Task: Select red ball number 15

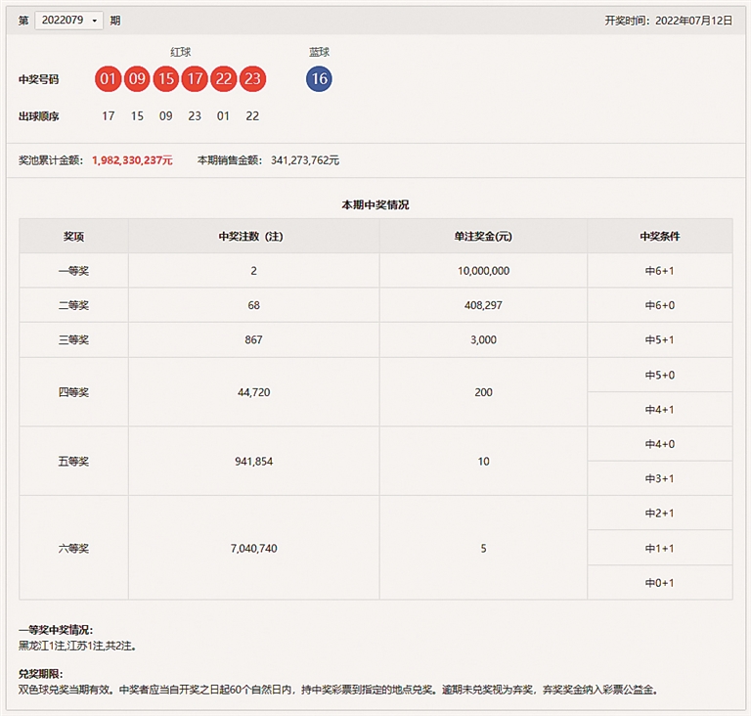Action: click(x=165, y=79)
